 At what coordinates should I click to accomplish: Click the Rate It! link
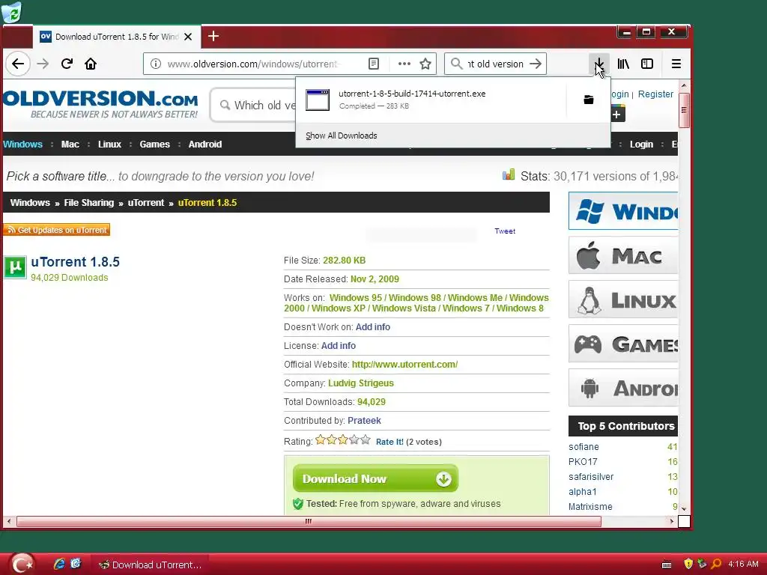coord(389,442)
